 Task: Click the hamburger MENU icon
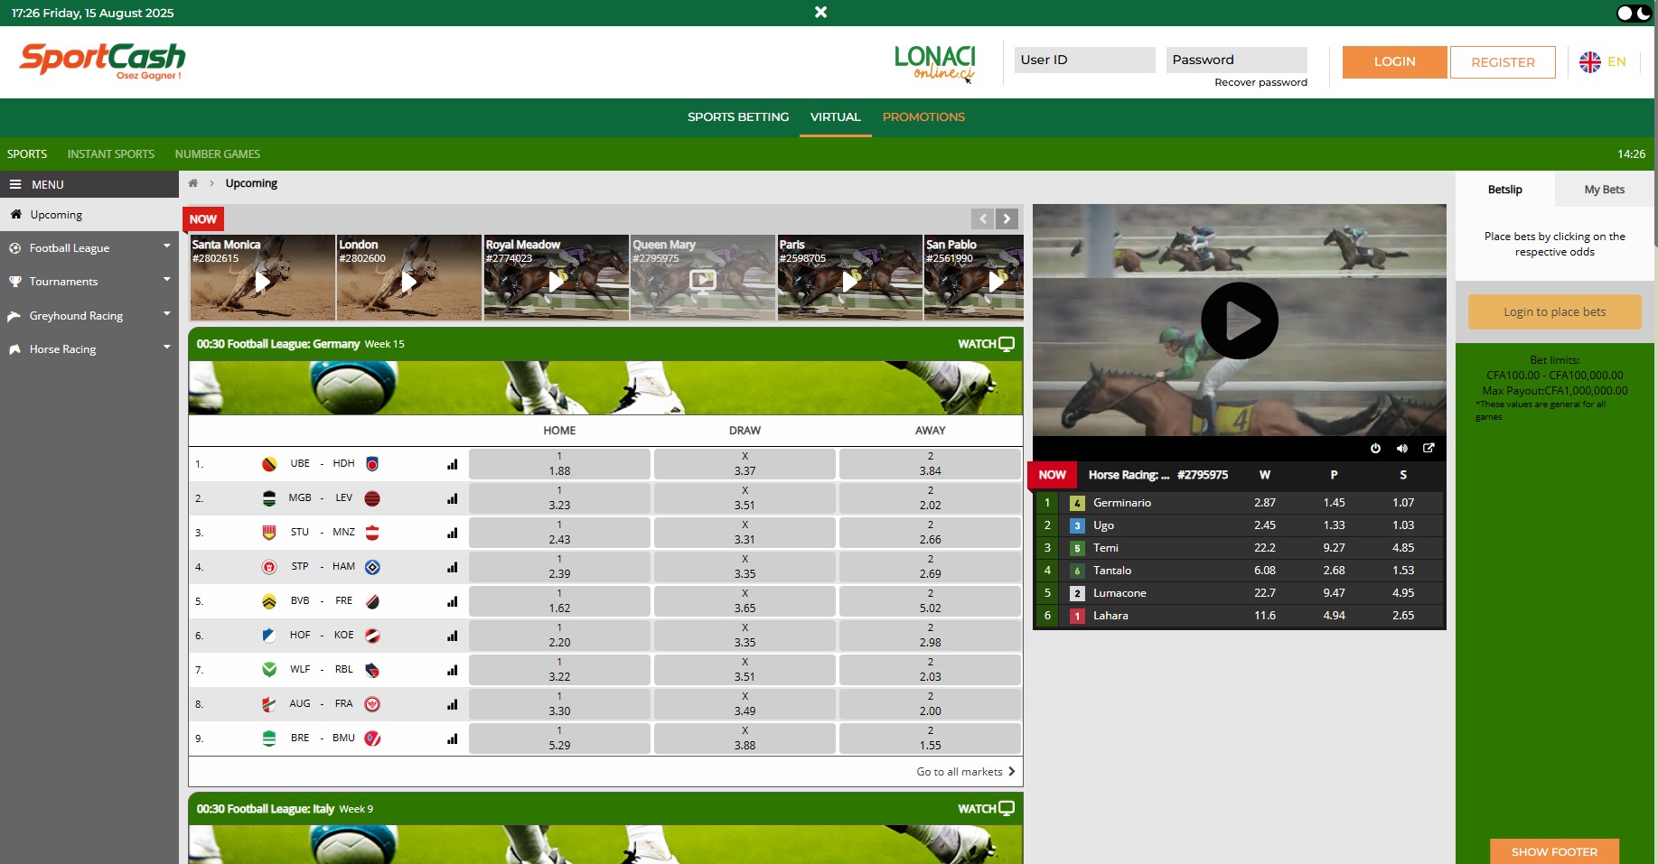15,184
